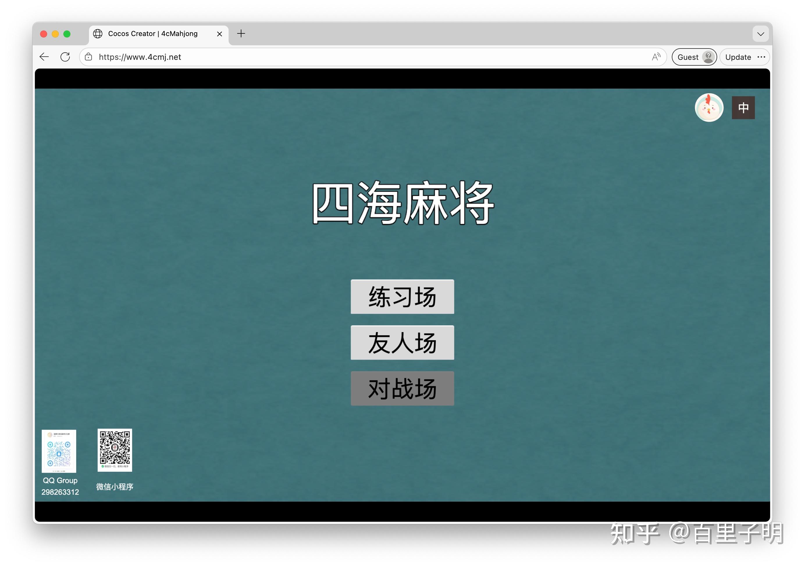Click the site info lock icon
Image resolution: width=805 pixels, height=567 pixels.
[x=89, y=57]
